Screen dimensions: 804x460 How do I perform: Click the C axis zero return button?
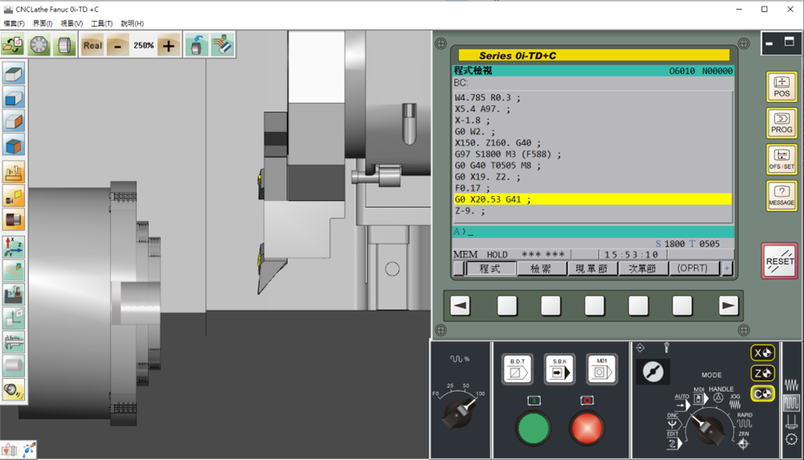pos(762,394)
